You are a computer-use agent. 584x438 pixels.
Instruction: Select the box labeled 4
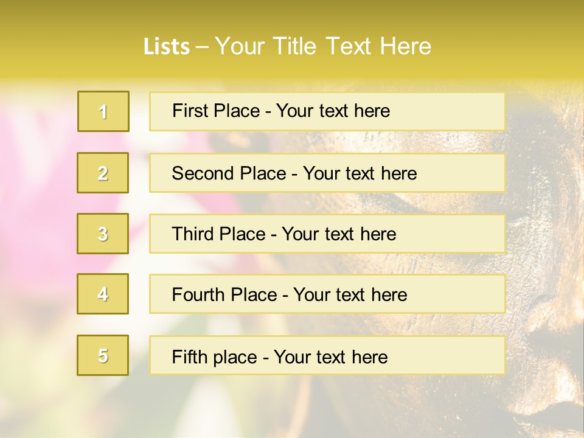[x=103, y=294]
